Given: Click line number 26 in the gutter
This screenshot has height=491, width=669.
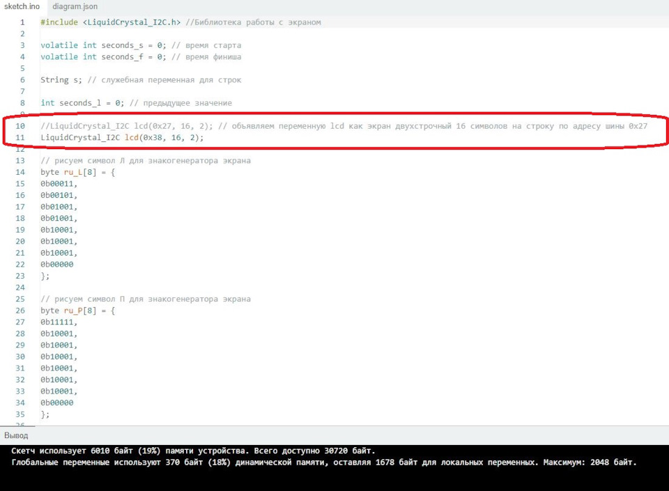Looking at the screenshot, I should [x=20, y=311].
